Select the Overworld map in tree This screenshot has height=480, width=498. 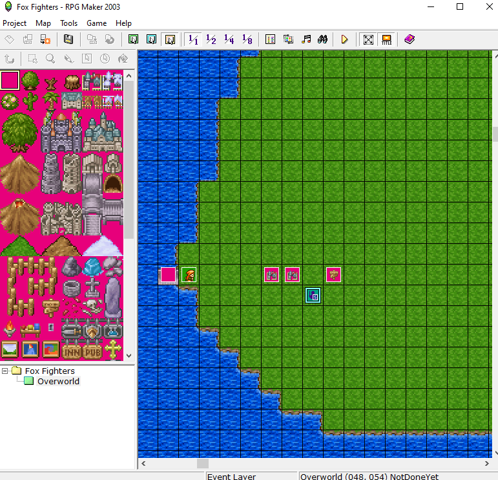(x=58, y=381)
